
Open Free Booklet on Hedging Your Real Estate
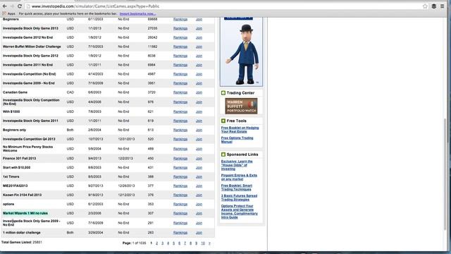click(240, 130)
